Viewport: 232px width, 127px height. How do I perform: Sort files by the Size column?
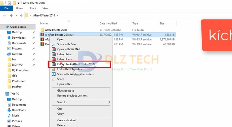(162, 23)
